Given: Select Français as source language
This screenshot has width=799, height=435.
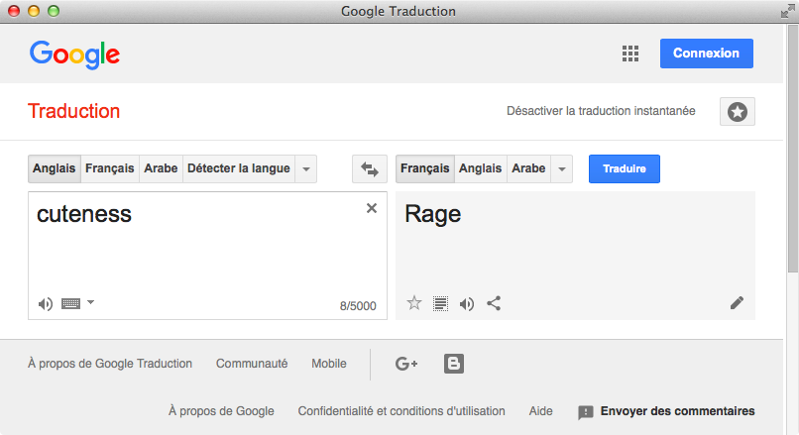Looking at the screenshot, I should pos(109,168).
